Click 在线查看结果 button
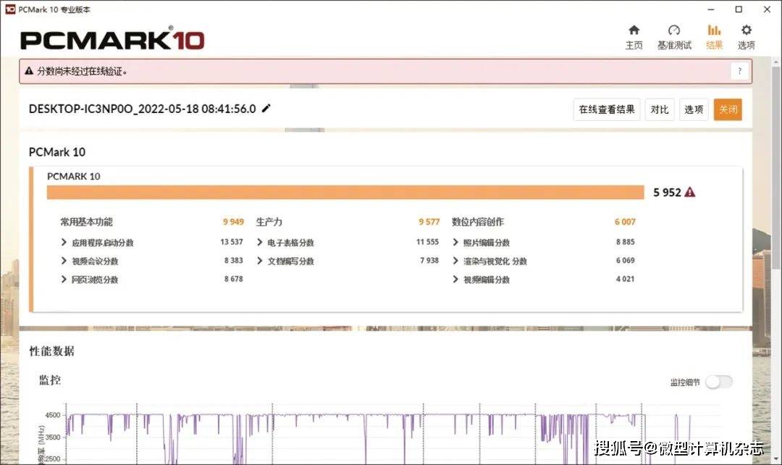Viewport: 782px width, 465px height. pos(607,109)
